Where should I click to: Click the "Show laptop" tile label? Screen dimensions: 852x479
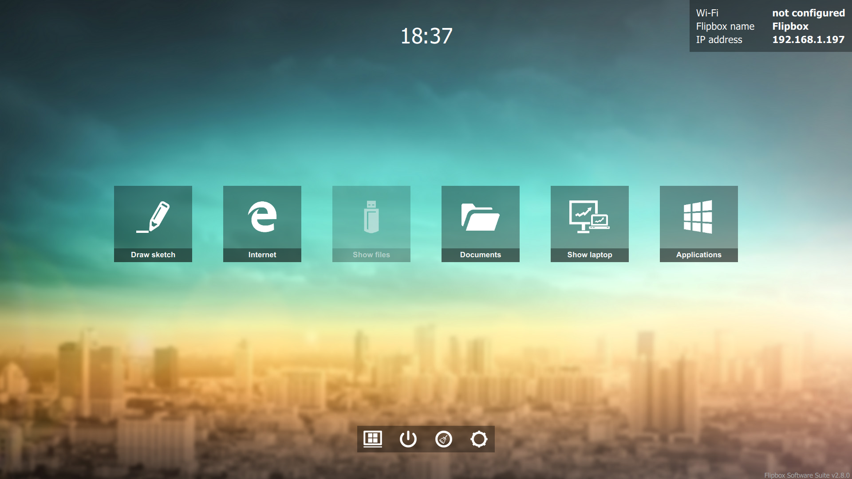coord(590,255)
